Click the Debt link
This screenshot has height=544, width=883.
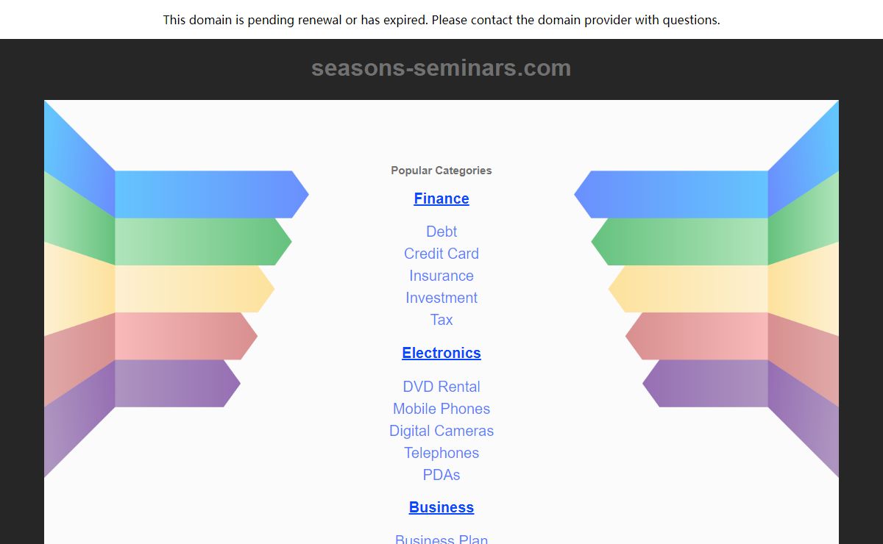coord(441,232)
